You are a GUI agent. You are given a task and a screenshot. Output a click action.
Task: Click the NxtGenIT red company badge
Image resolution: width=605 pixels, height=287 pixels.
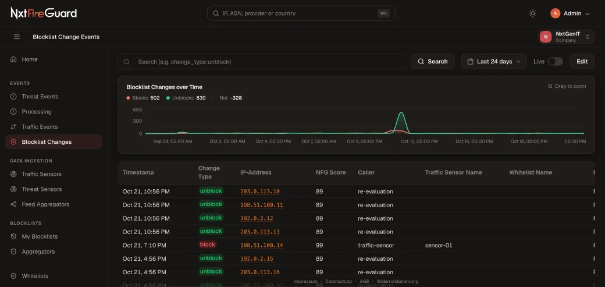[546, 37]
